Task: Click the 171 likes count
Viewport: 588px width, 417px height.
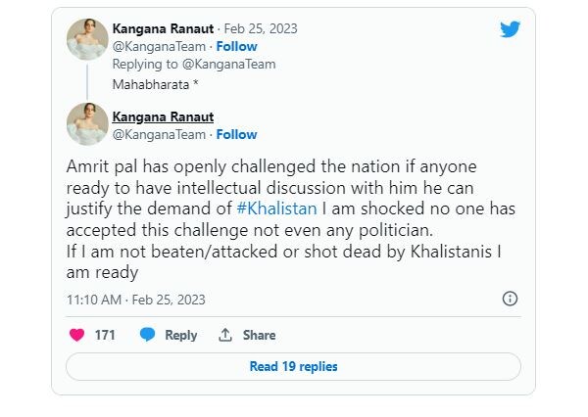Action: 105,335
